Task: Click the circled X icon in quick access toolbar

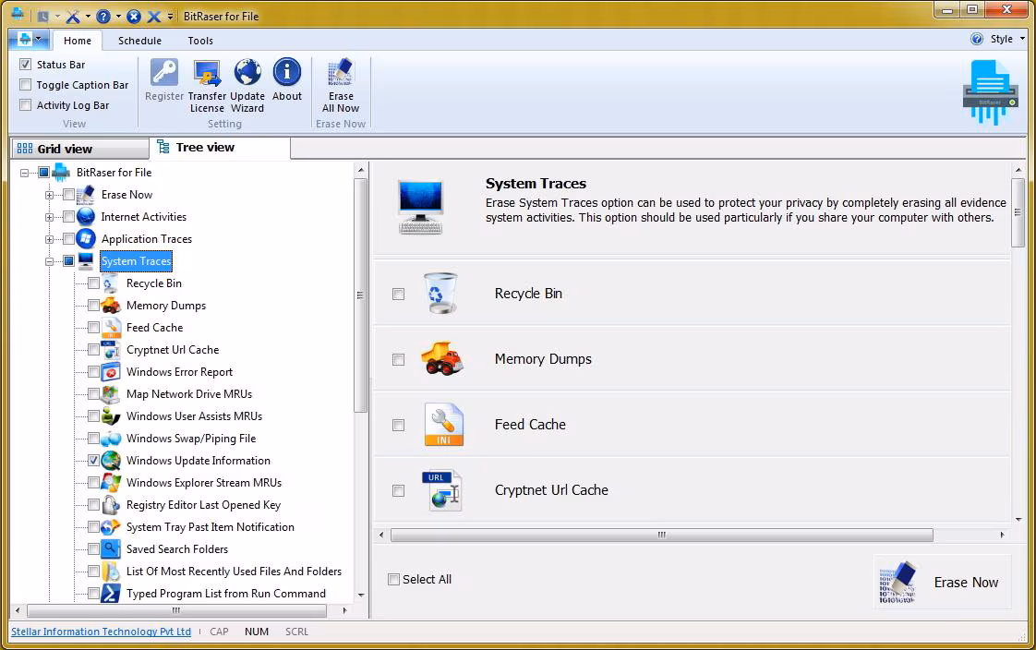Action: (x=134, y=16)
